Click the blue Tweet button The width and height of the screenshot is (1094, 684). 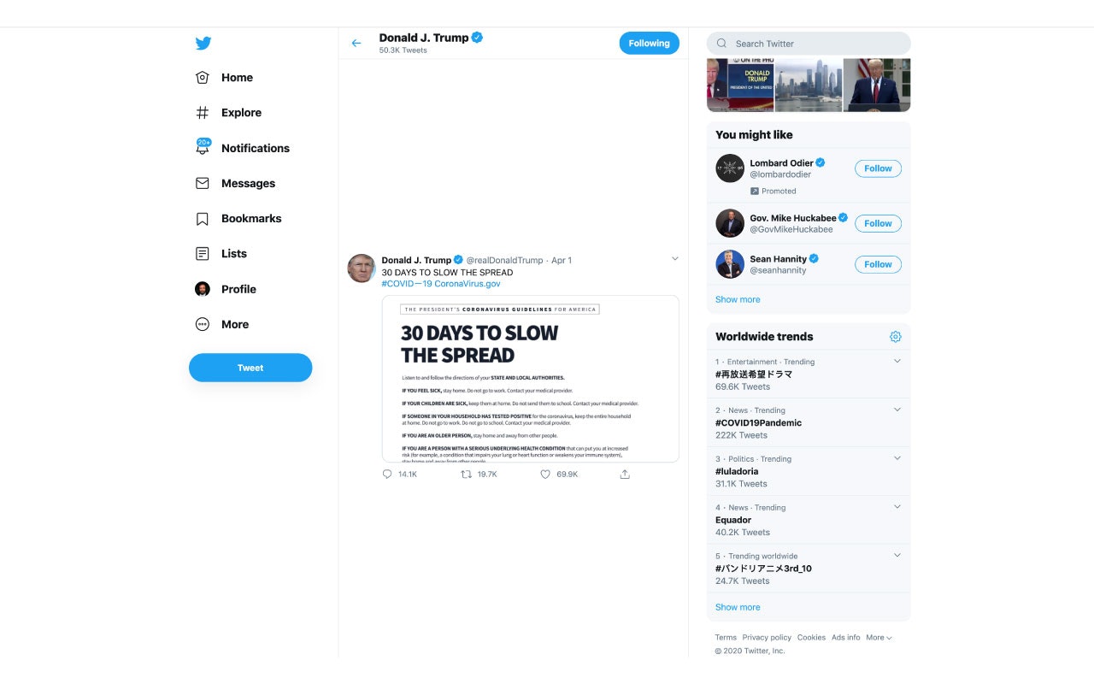[250, 368]
